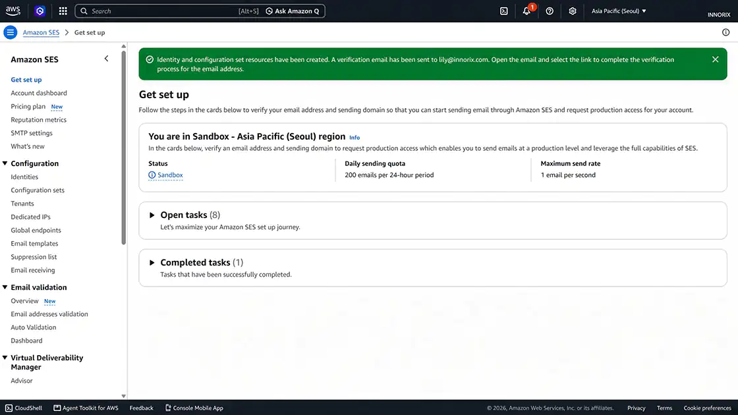738x415 pixels.
Task: Open Advisor page
Action: pos(22,381)
